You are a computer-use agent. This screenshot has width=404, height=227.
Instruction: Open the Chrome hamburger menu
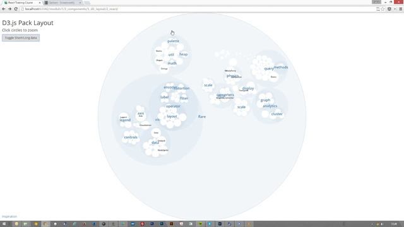point(400,9)
